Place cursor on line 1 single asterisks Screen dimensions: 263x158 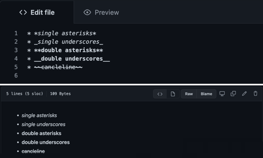[x=62, y=33]
